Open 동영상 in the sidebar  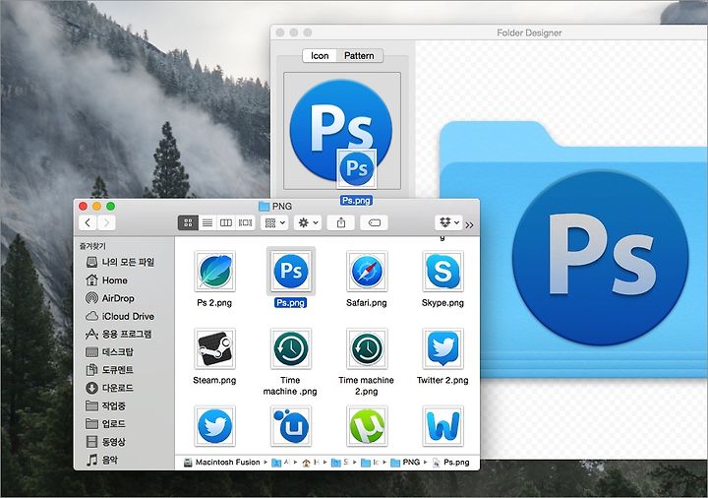(105, 442)
